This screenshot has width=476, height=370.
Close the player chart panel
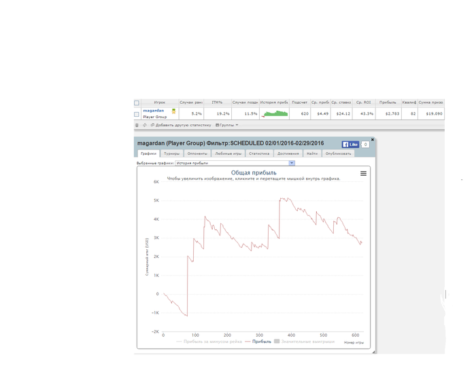coord(373,138)
